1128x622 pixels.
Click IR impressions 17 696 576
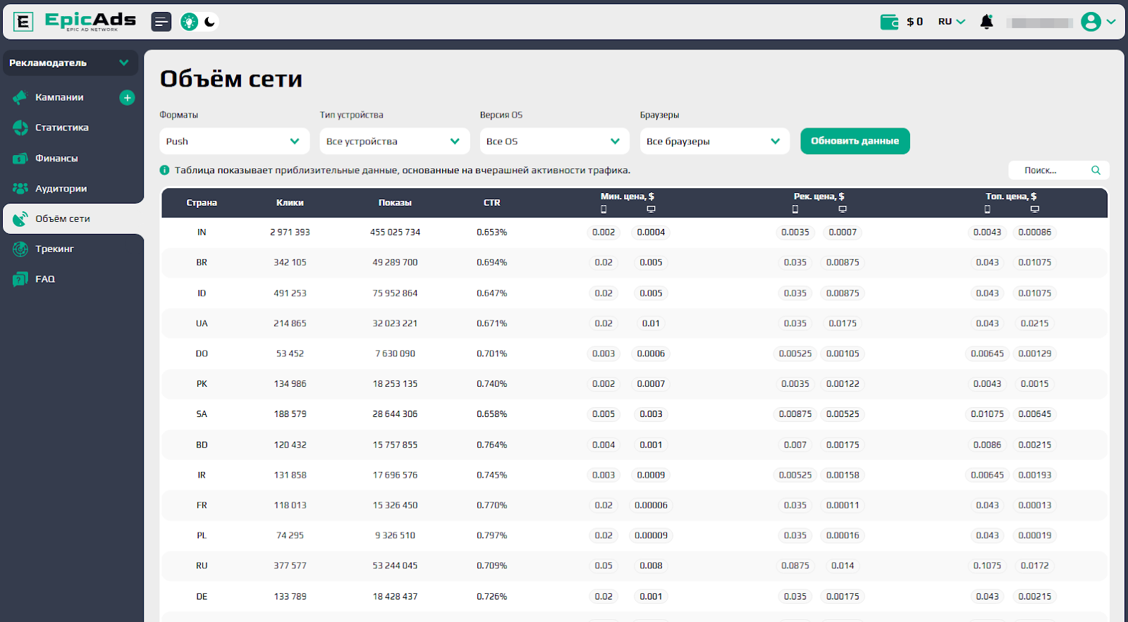pyautogui.click(x=395, y=475)
